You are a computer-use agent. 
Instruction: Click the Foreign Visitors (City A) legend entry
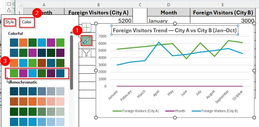[x=136, y=111]
